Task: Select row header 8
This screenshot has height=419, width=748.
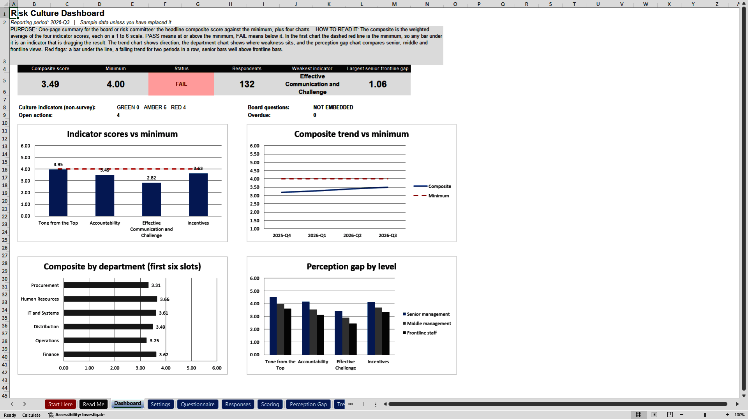Action: pyautogui.click(x=5, y=107)
